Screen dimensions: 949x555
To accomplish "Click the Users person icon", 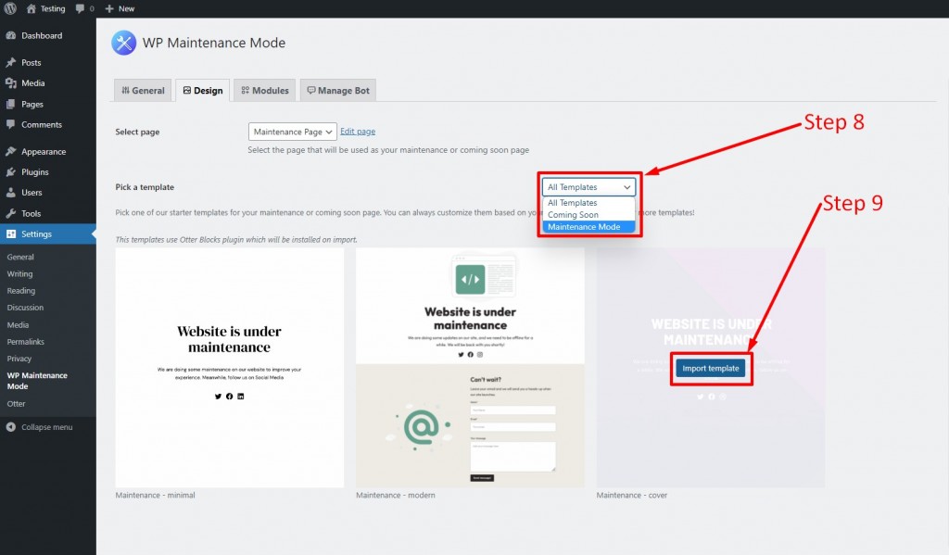I will point(11,193).
